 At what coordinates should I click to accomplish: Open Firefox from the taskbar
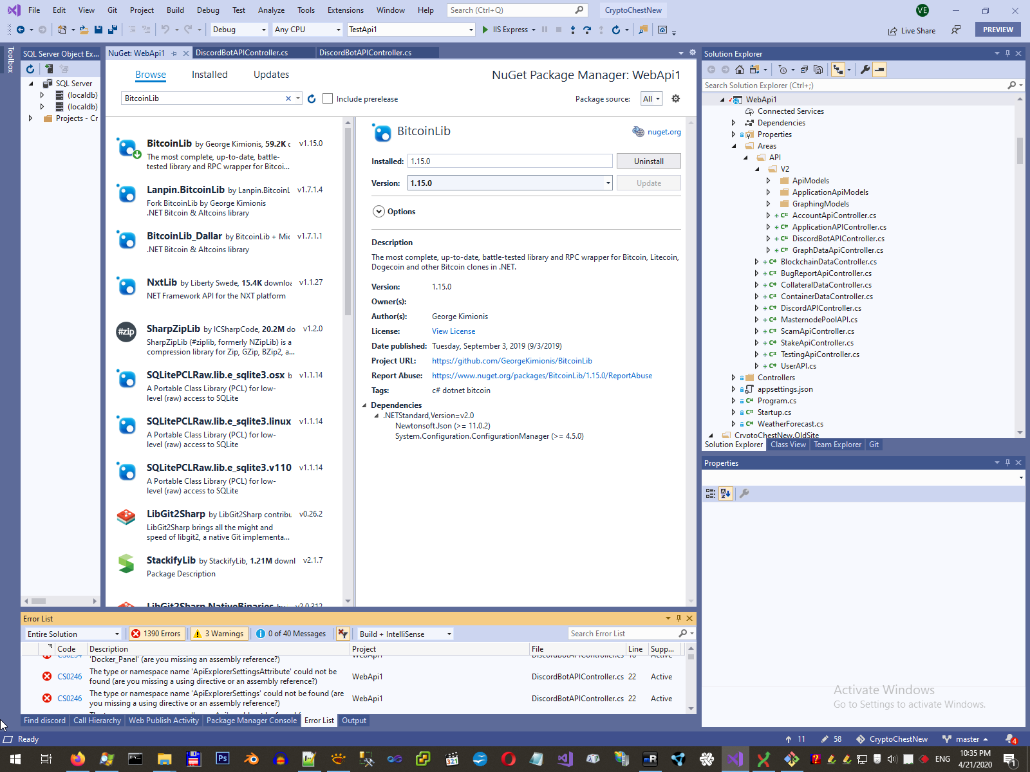click(78, 759)
